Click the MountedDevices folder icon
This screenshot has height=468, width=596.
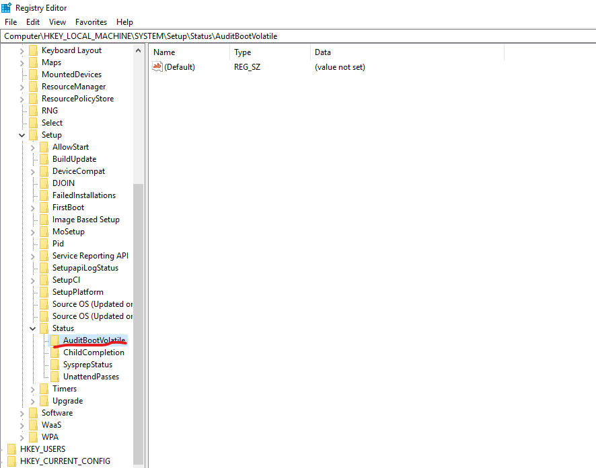pos(34,75)
